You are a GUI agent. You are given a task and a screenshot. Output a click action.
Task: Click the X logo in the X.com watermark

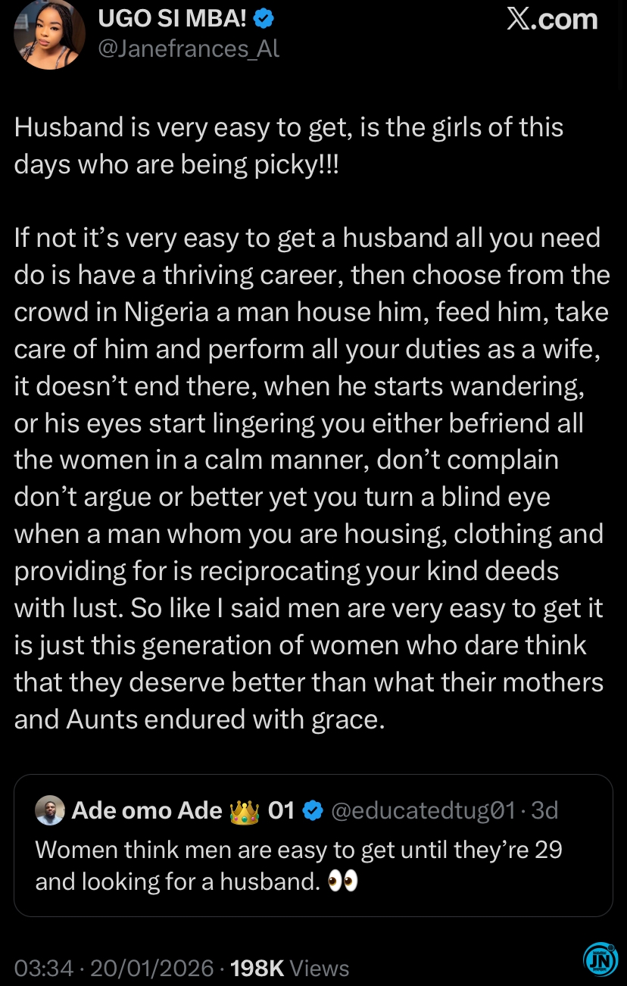(x=518, y=19)
